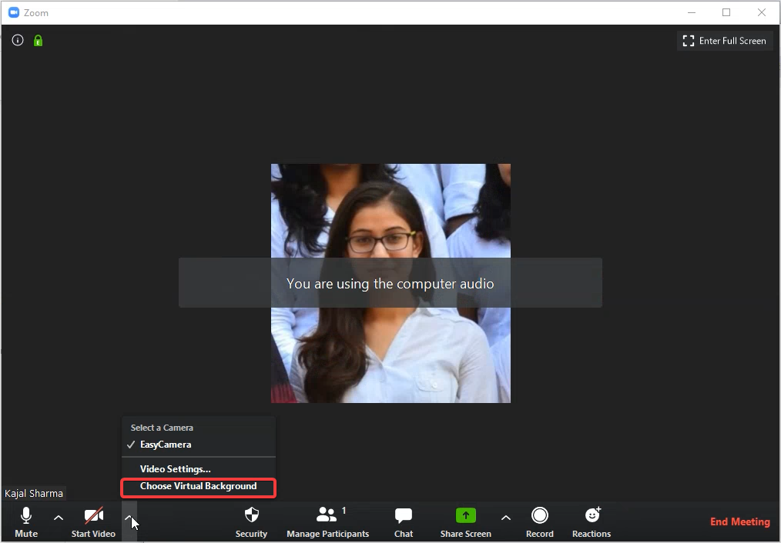Click End Meeting

pos(739,521)
